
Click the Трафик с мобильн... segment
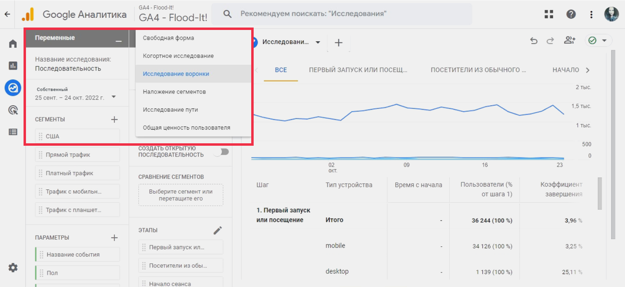pos(77,191)
